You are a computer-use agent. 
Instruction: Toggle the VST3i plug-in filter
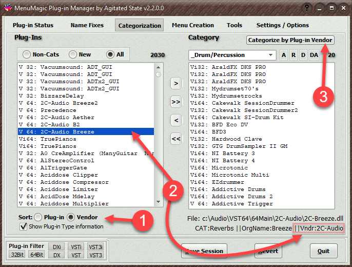tap(95, 247)
